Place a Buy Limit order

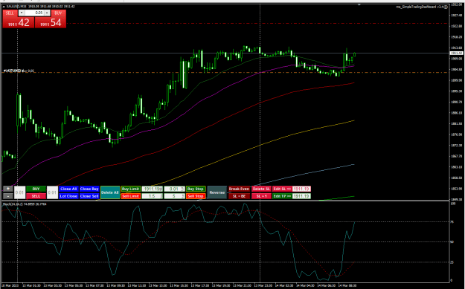click(x=131, y=189)
